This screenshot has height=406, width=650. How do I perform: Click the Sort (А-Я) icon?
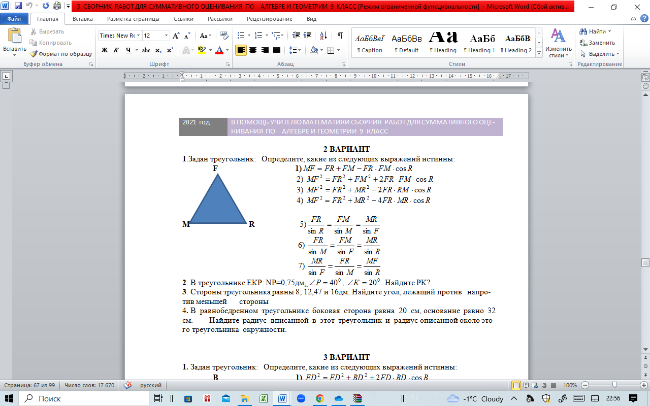tap(324, 36)
